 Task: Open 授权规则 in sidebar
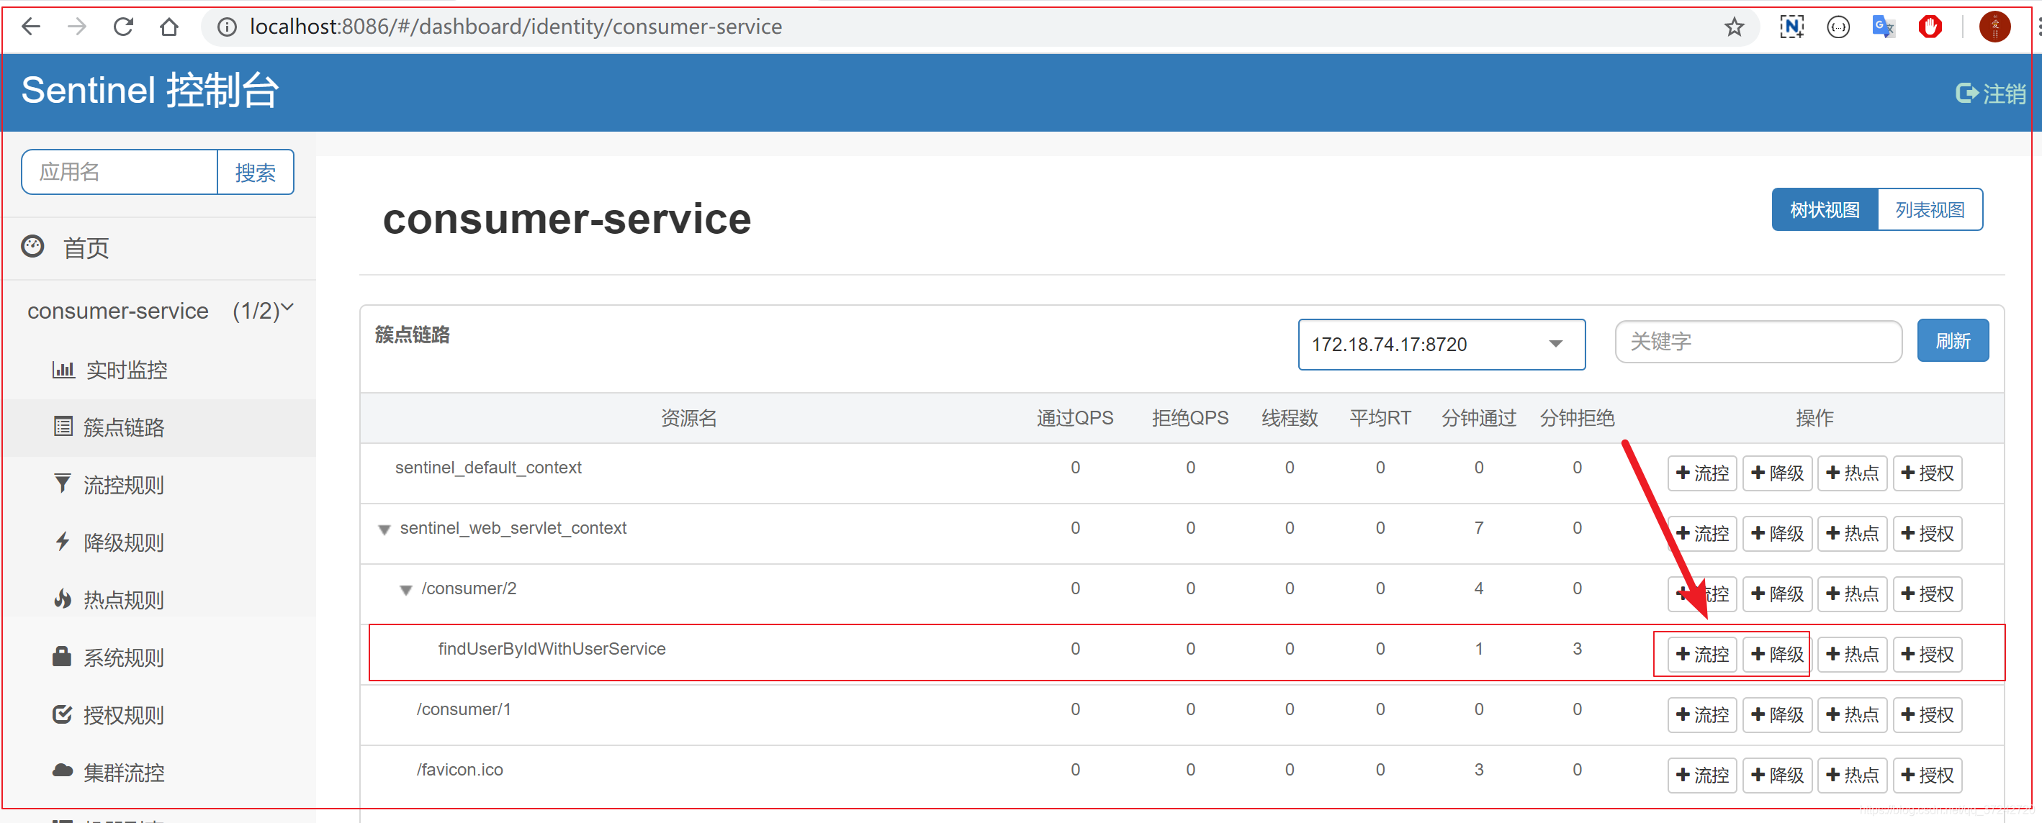click(x=124, y=715)
